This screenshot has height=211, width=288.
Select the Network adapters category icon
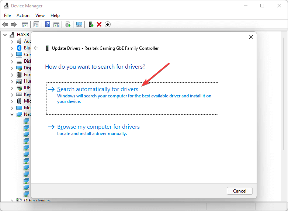point(19,114)
